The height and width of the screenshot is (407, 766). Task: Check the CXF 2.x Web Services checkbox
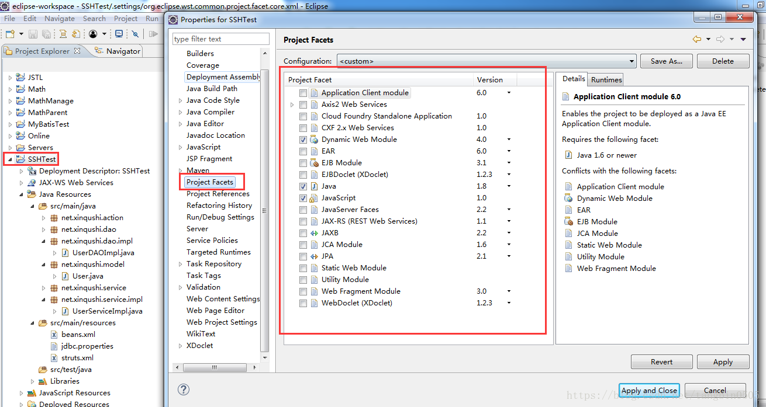tap(303, 128)
